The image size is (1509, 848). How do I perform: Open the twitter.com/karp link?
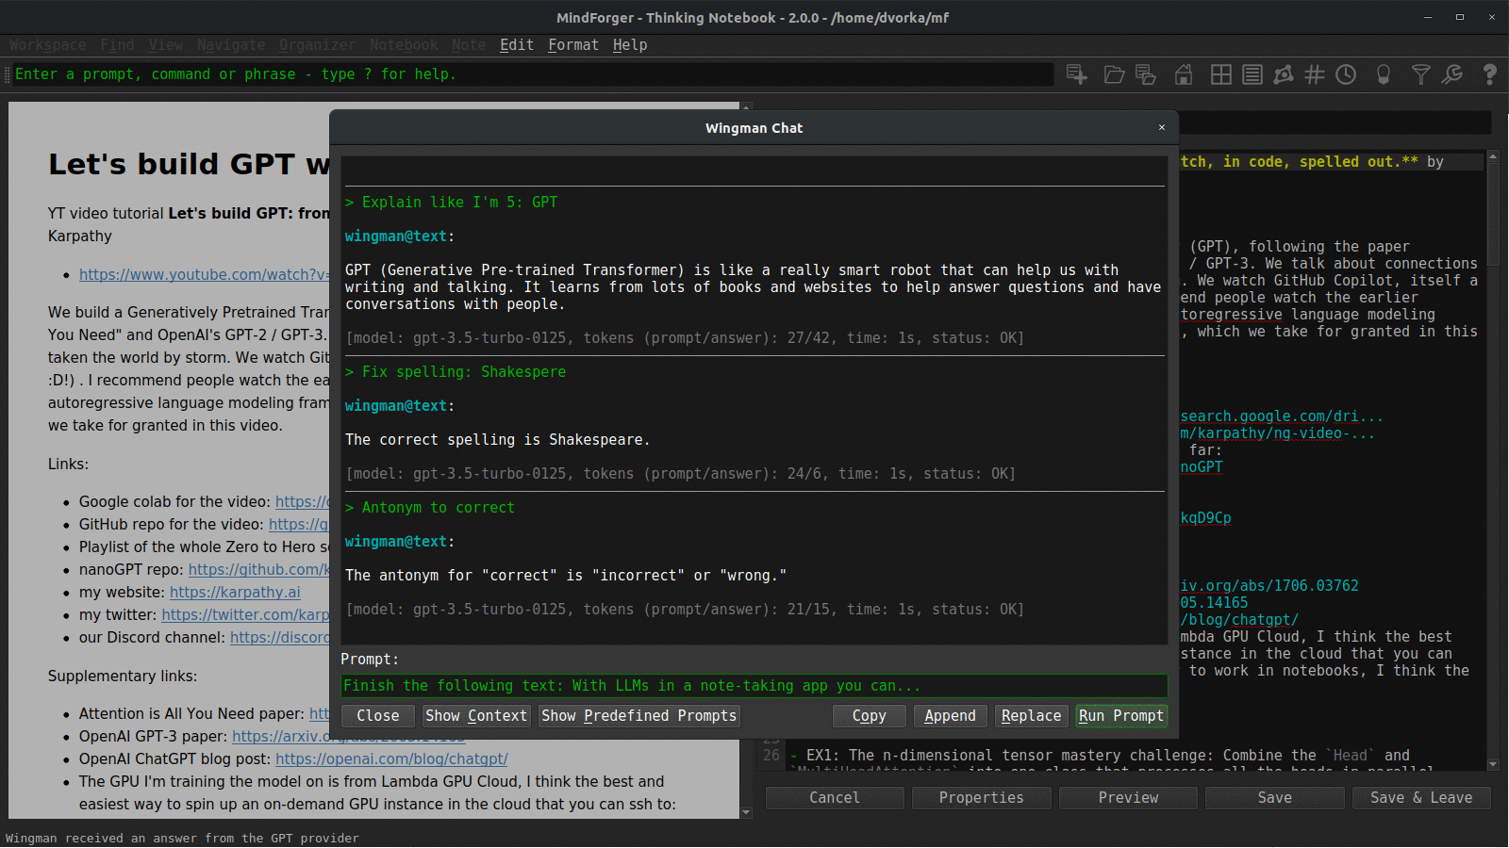[246, 614]
